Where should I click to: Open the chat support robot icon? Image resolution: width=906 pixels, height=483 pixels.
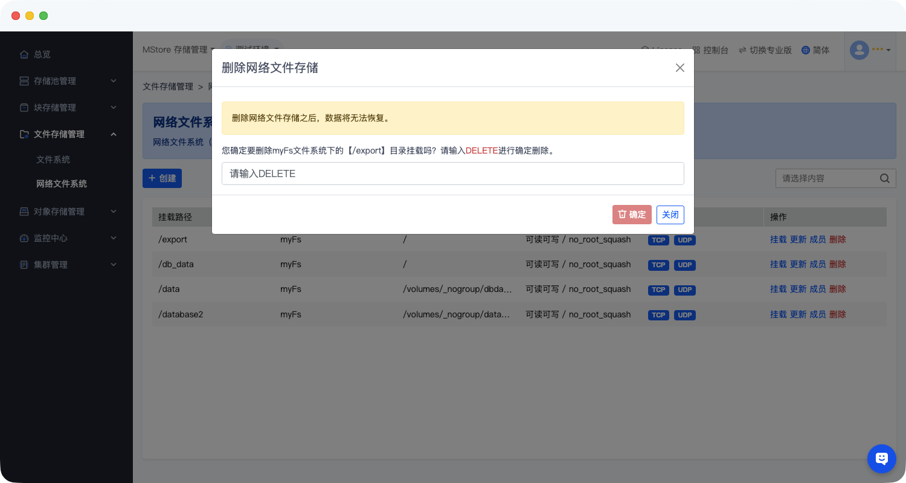[881, 459]
